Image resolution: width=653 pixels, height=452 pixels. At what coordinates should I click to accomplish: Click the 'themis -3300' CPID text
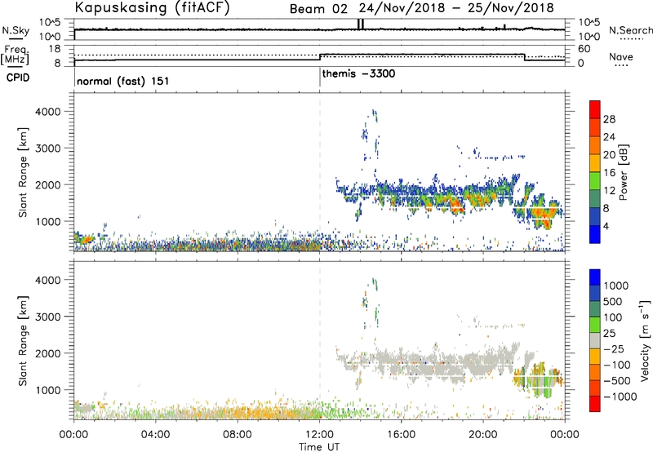tap(358, 74)
